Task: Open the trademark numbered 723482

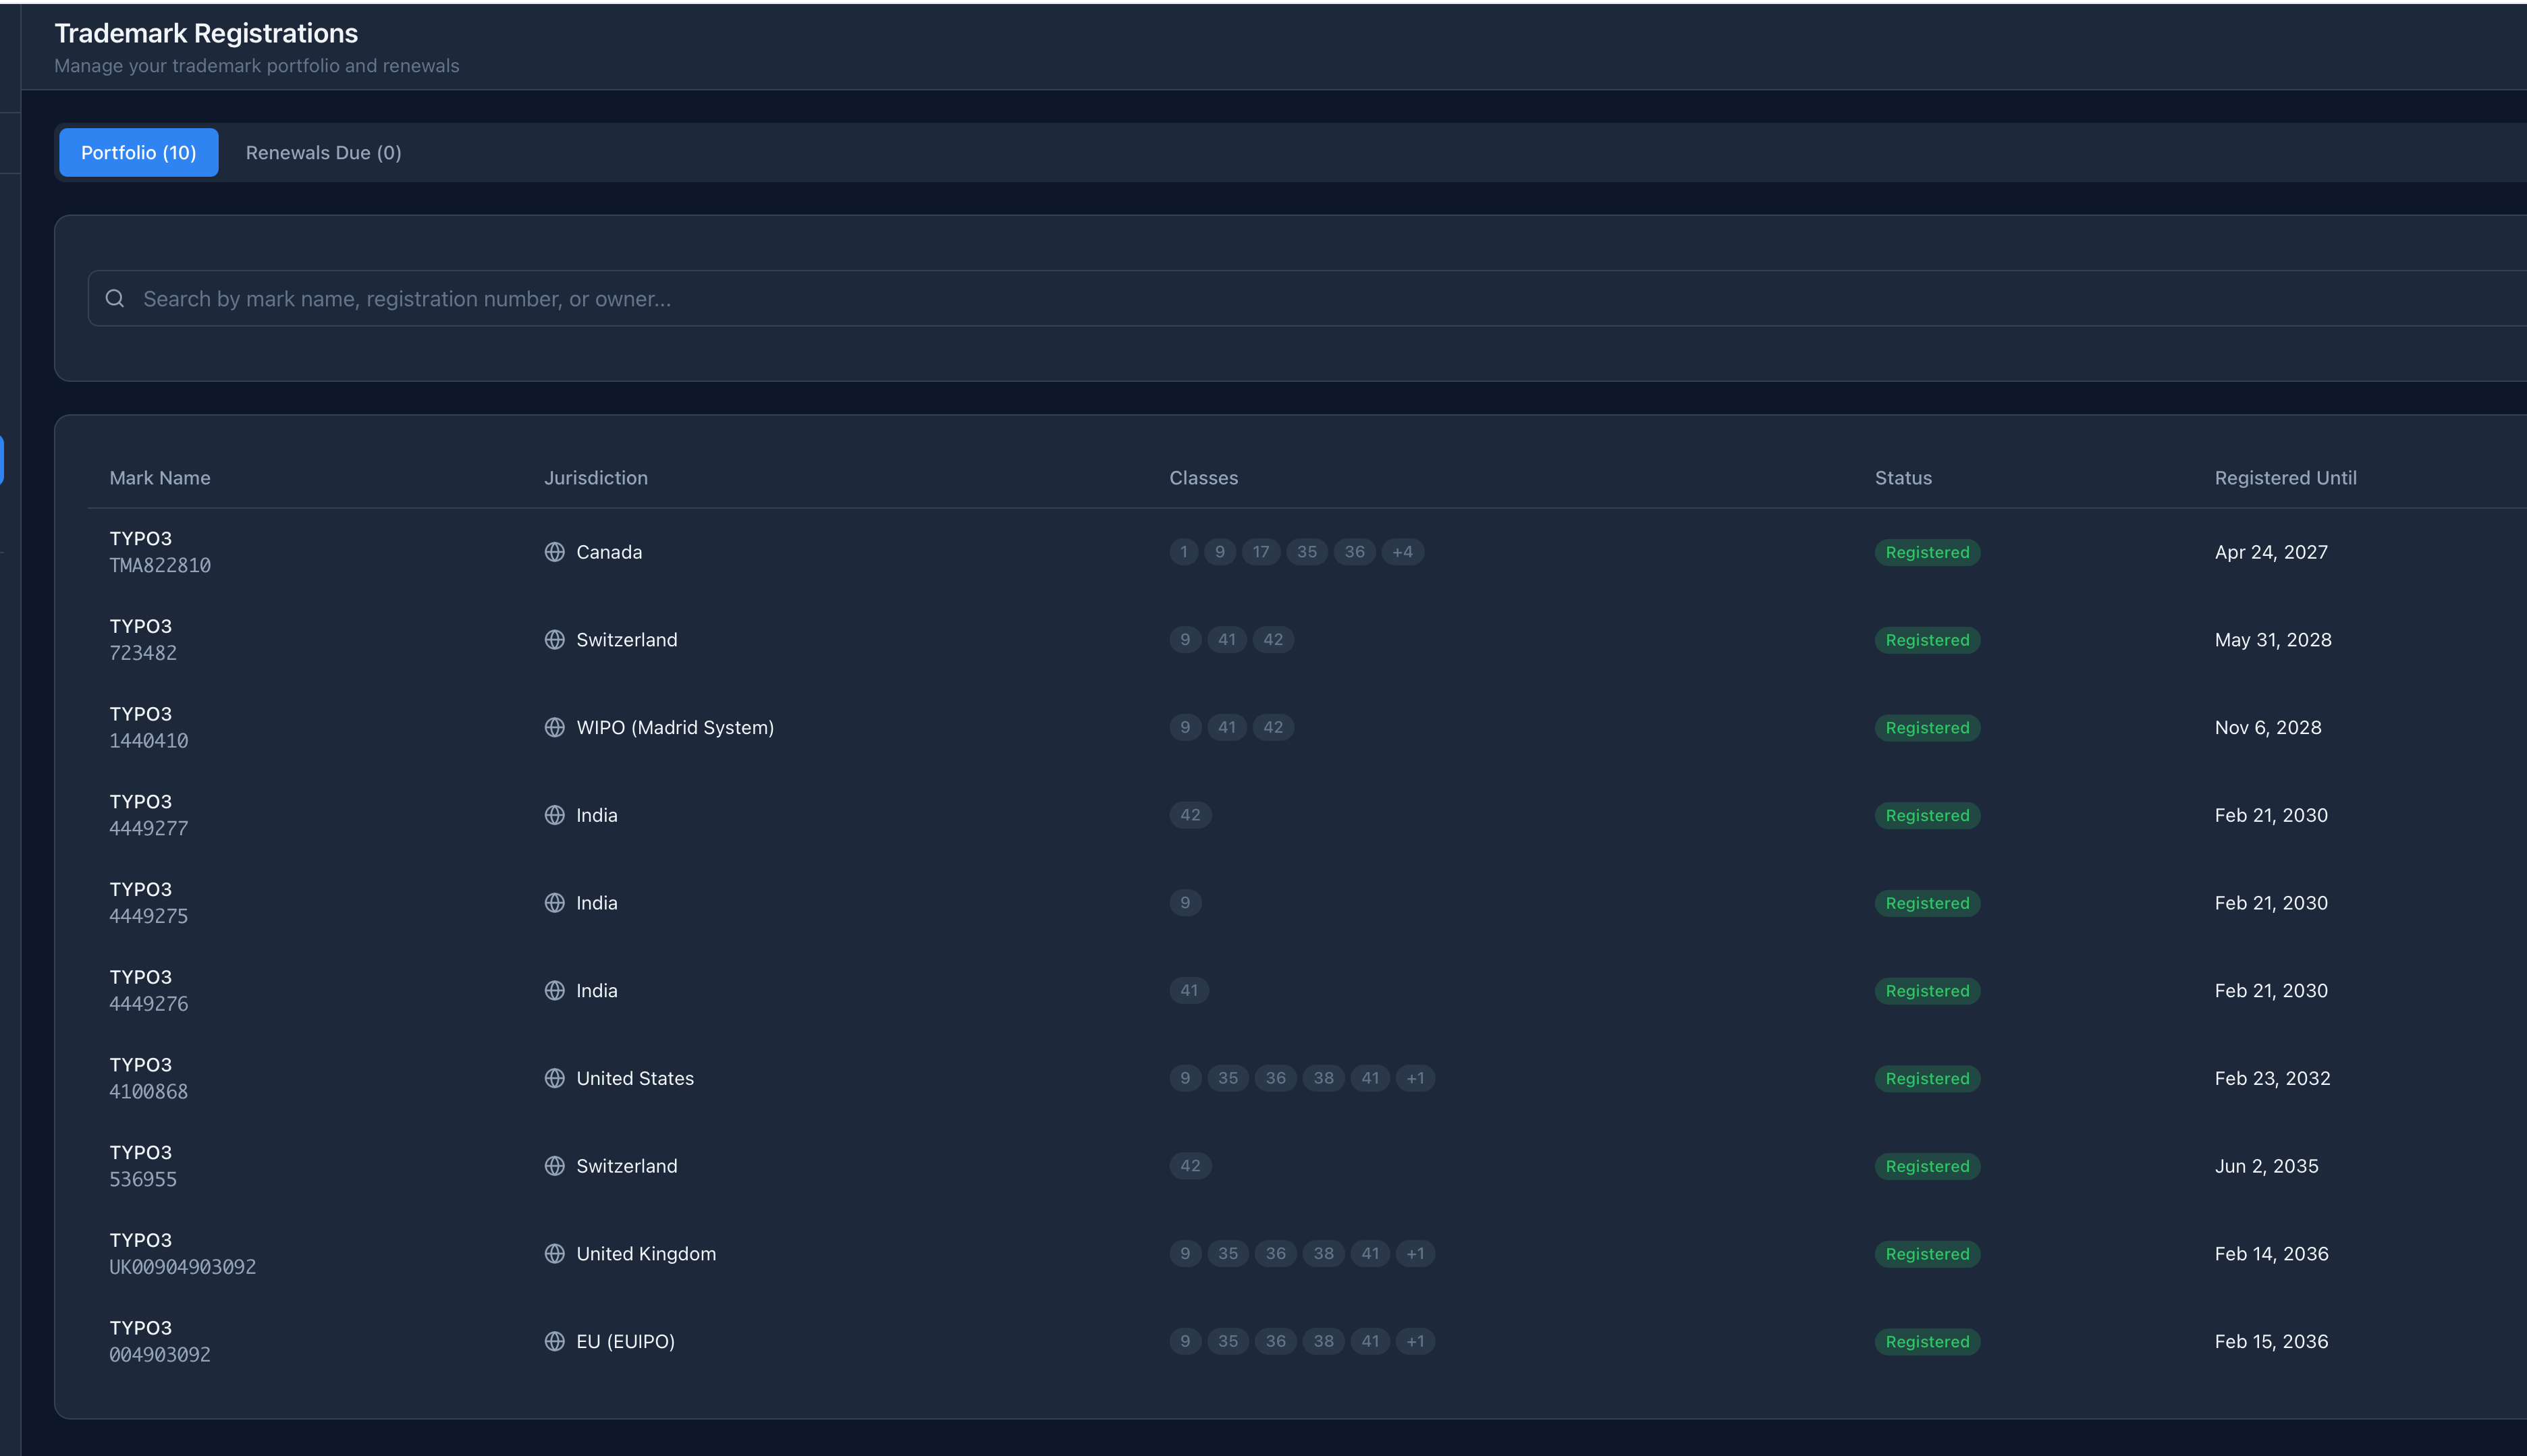Action: click(143, 653)
